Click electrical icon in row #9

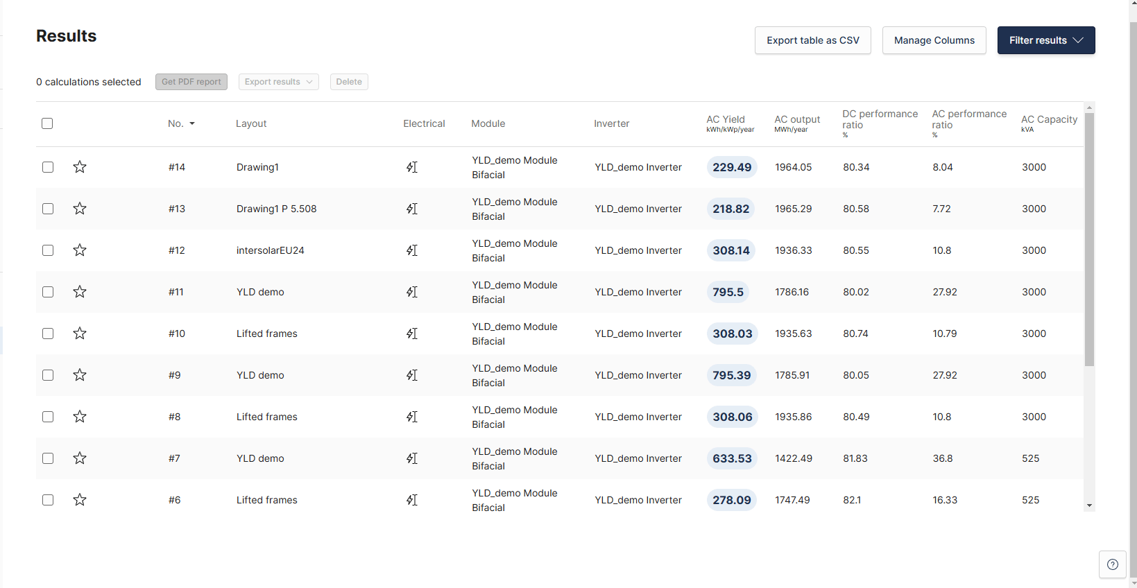pyautogui.click(x=412, y=375)
